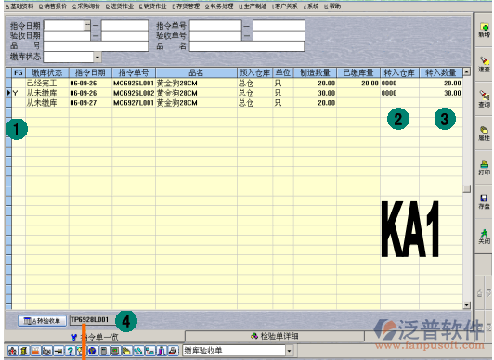The width and height of the screenshot is (494, 360).
Task: Click the printer icon in bottom toolbar
Action: coord(173,351)
